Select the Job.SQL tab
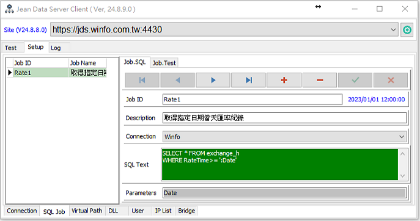 [x=134, y=62]
